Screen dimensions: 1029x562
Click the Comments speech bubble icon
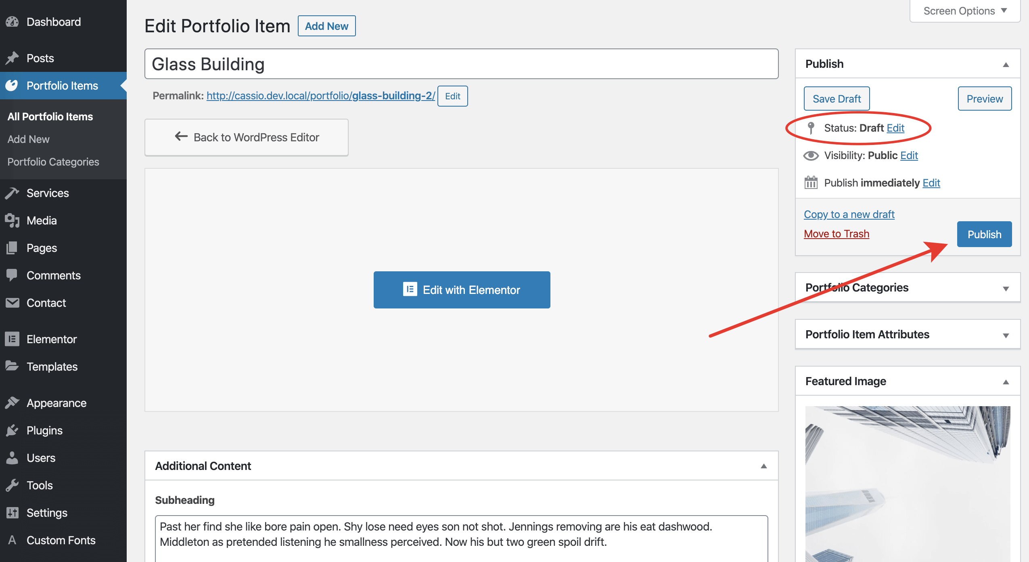coord(13,275)
